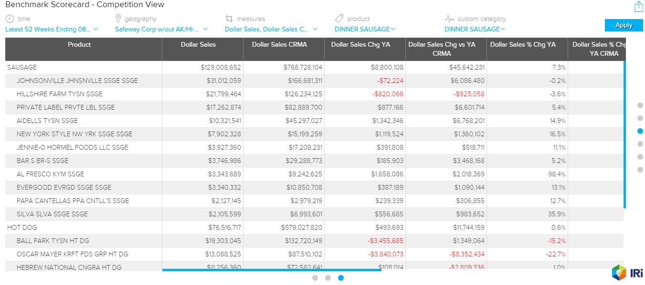
Task: Expand custom category DINNER SAUSAGE dropdown
Action: click(x=475, y=29)
